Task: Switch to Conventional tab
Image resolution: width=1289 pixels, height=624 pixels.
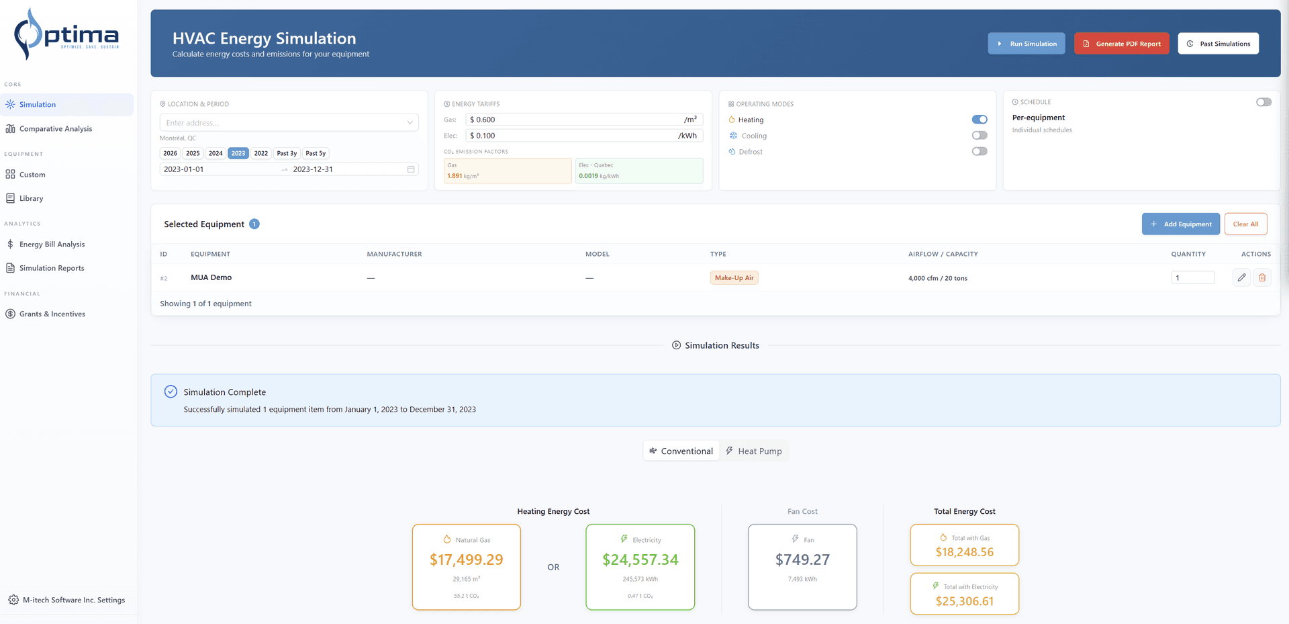Action: [681, 451]
